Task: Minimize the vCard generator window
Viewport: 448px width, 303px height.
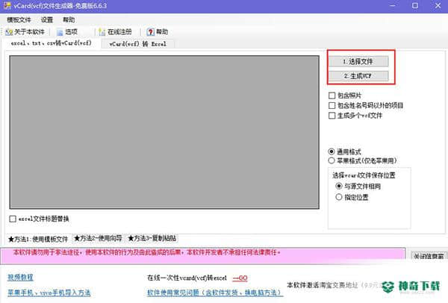Action: [x=393, y=5]
